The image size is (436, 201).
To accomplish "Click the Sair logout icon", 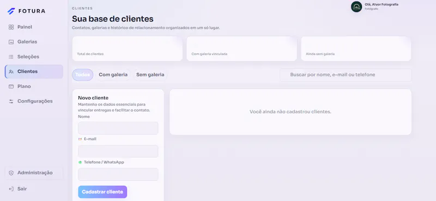I will pyautogui.click(x=11, y=189).
